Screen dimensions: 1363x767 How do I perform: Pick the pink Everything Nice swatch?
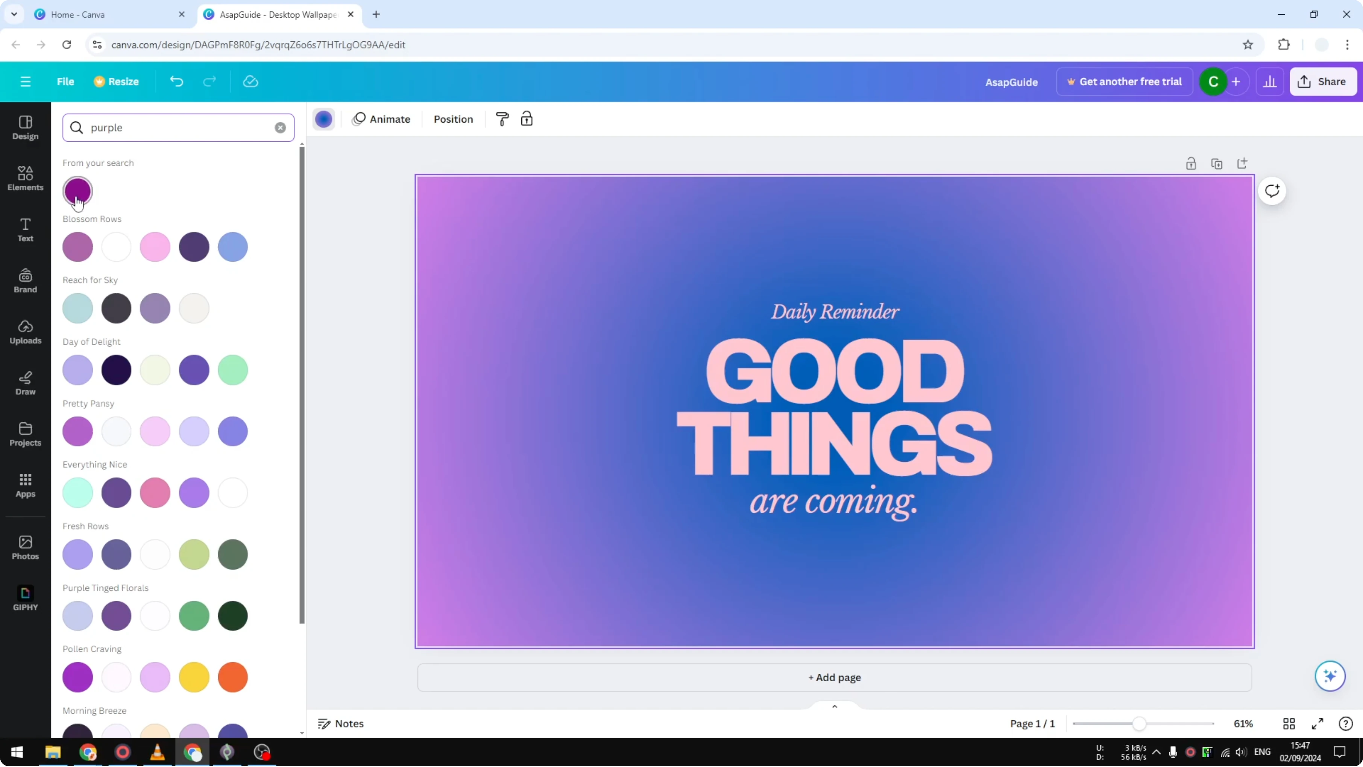click(x=155, y=493)
